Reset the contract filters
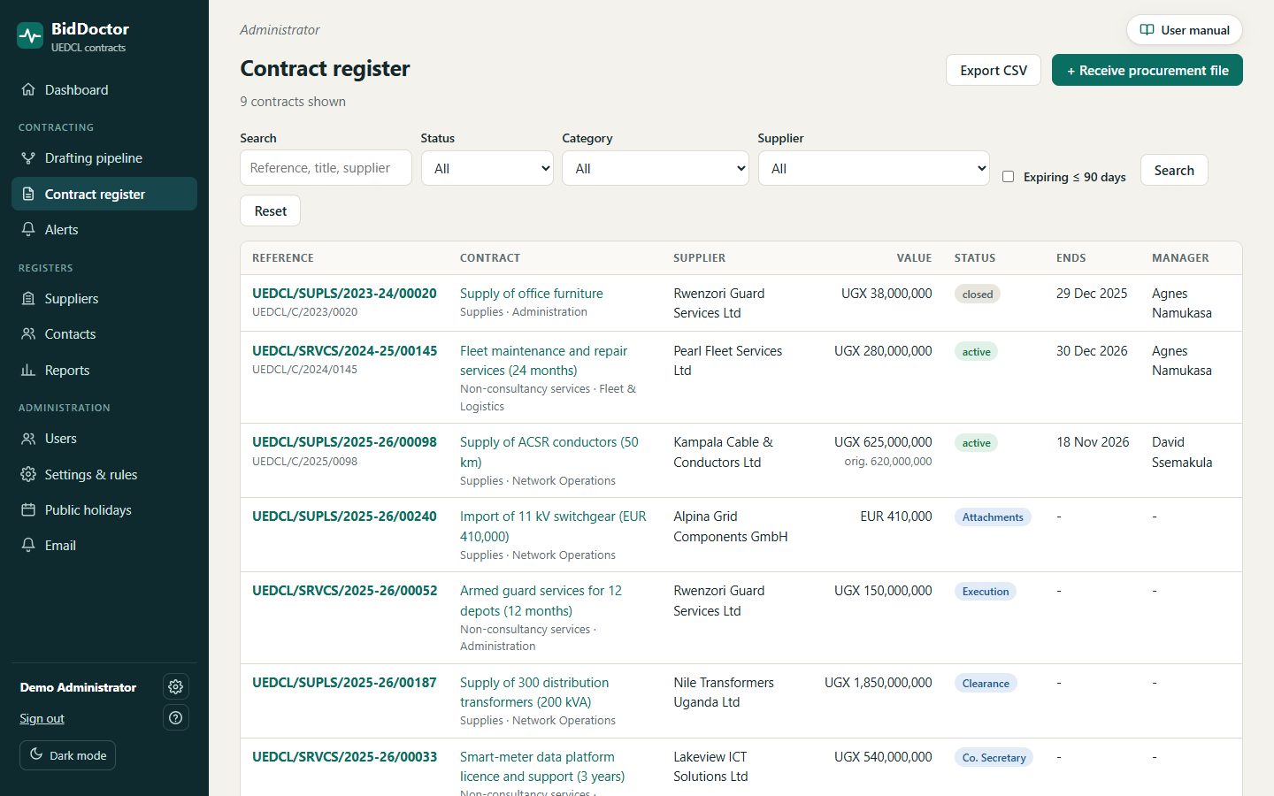 tap(271, 210)
